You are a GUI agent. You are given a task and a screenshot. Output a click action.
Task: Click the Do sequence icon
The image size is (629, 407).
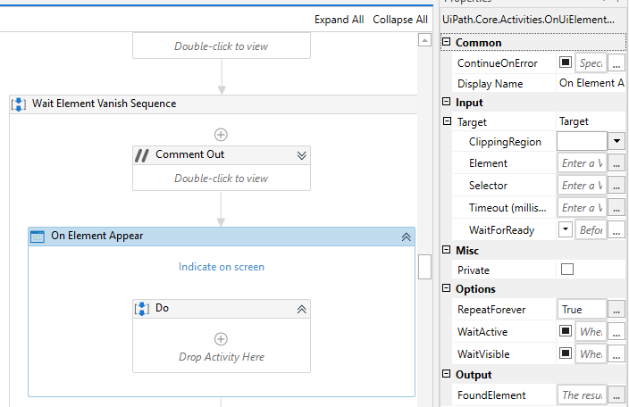pyautogui.click(x=142, y=308)
